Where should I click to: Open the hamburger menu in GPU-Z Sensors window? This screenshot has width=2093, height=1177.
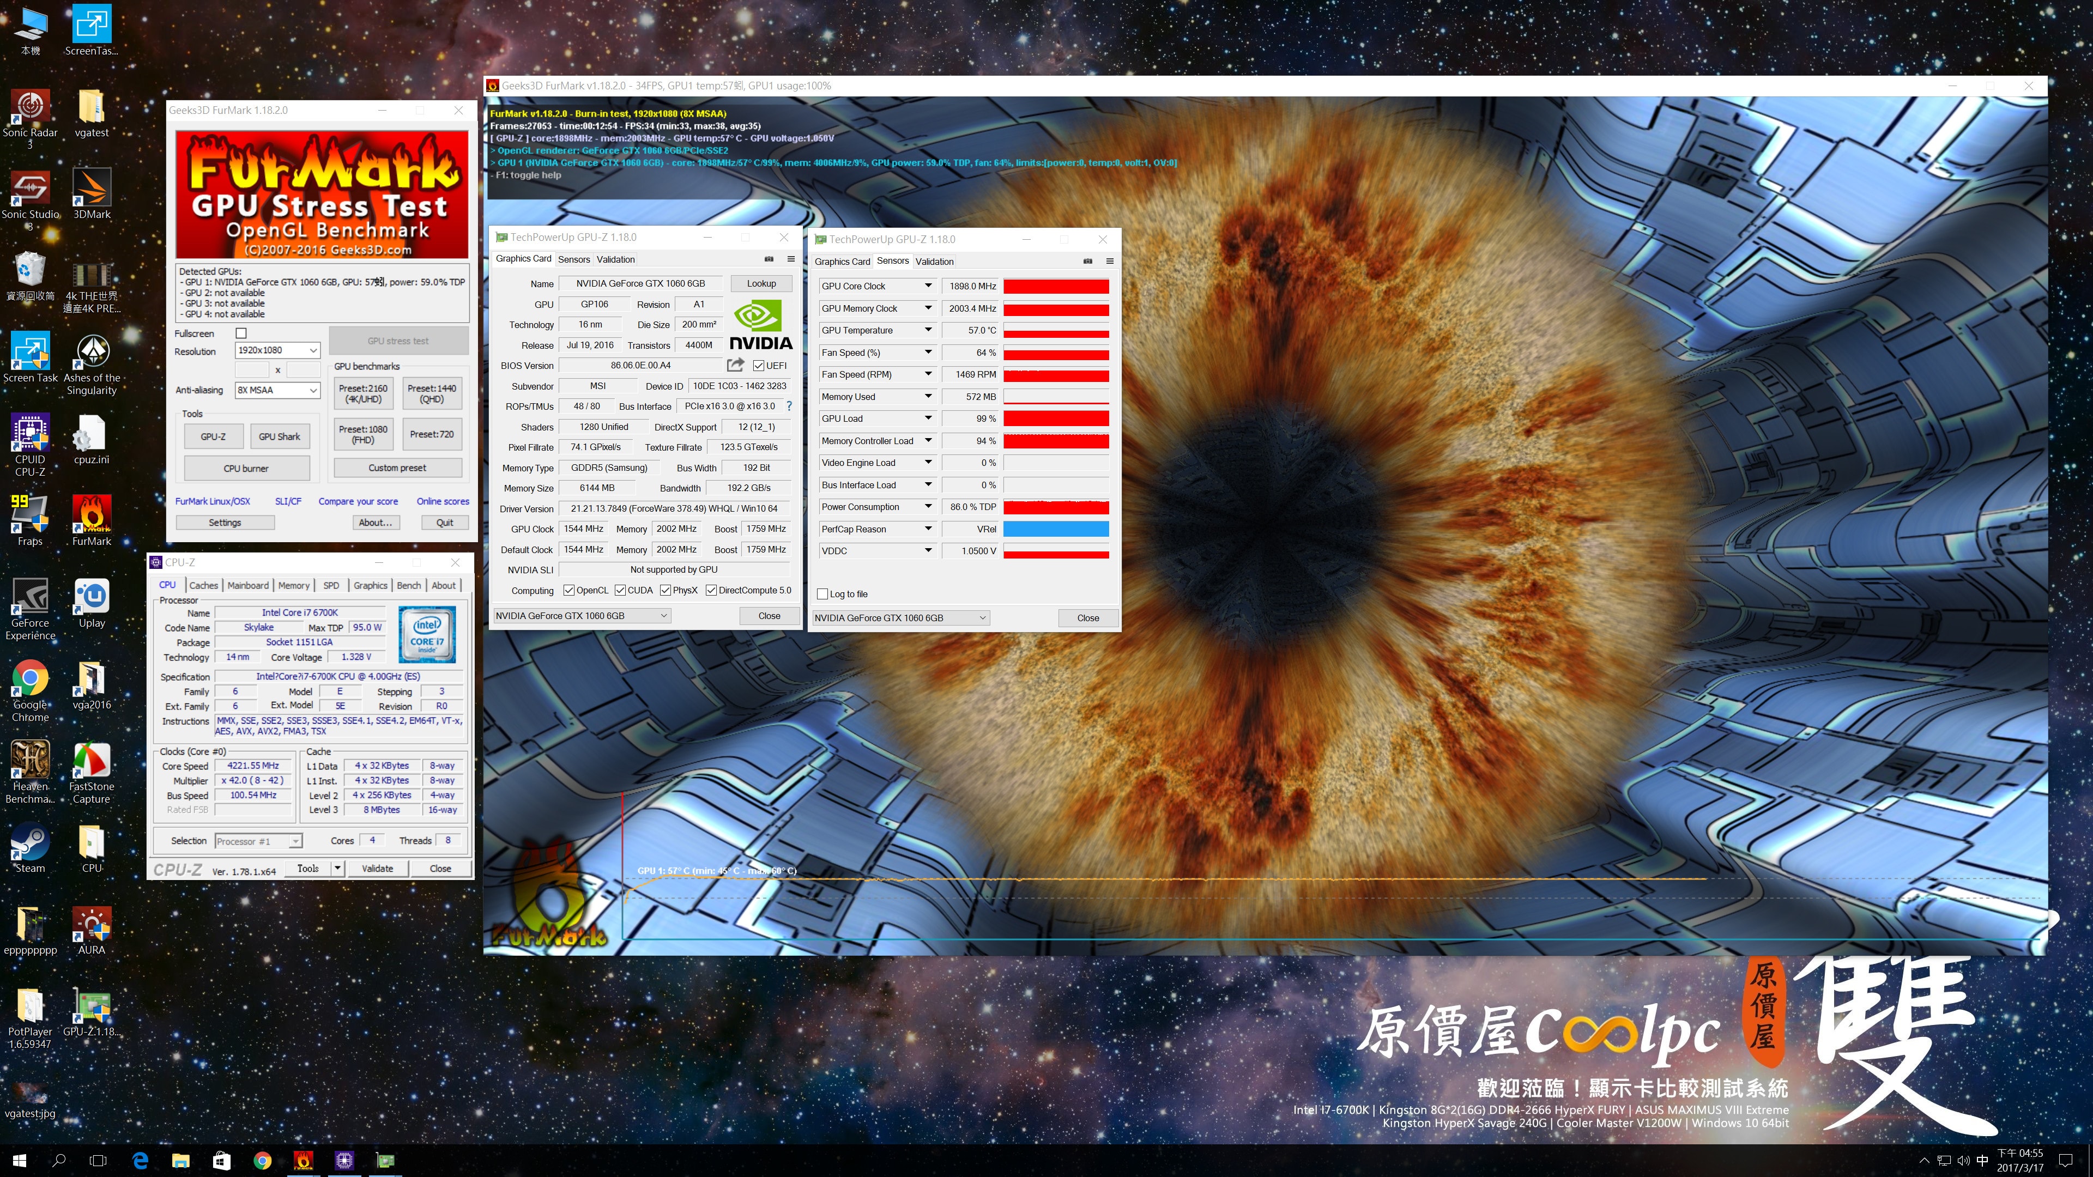[1110, 262]
